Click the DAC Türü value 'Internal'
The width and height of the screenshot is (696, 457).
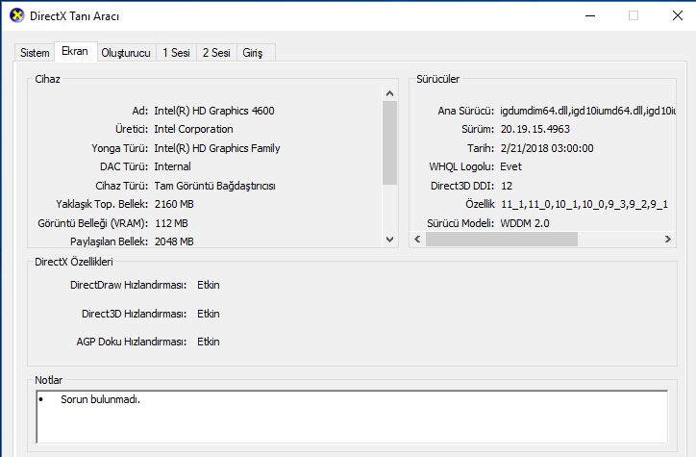pyautogui.click(x=173, y=166)
